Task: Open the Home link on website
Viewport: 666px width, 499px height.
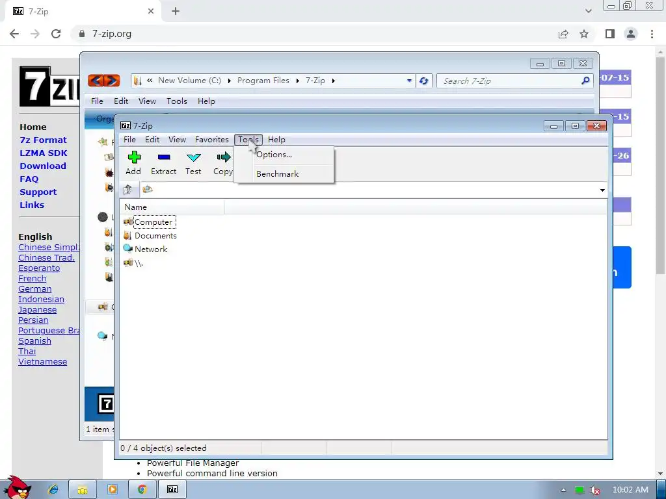Action: point(33,127)
